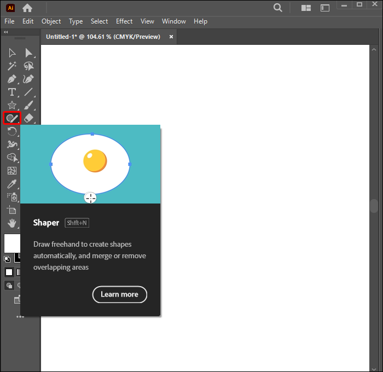Switch to the Hand tool
This screenshot has width=383, height=372.
[11, 223]
